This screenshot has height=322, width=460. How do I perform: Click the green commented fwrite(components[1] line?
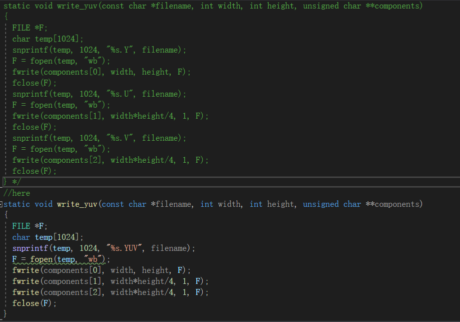click(x=110, y=116)
